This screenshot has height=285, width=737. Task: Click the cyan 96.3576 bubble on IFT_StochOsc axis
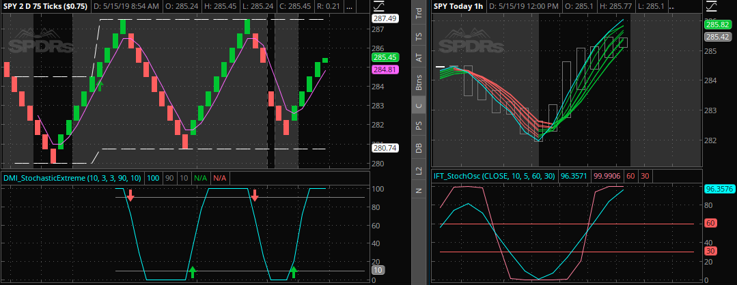(719, 190)
